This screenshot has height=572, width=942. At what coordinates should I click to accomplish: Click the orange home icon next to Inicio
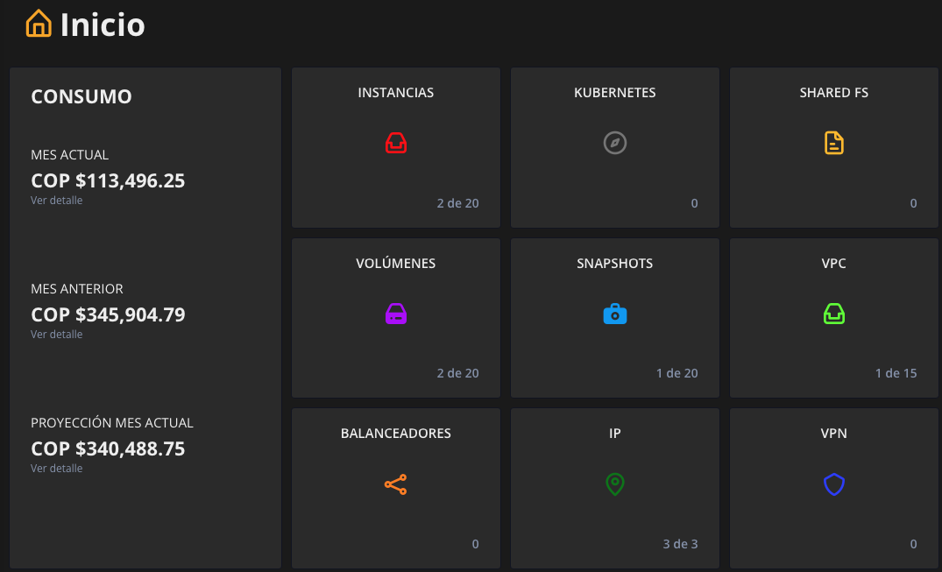pos(39,24)
